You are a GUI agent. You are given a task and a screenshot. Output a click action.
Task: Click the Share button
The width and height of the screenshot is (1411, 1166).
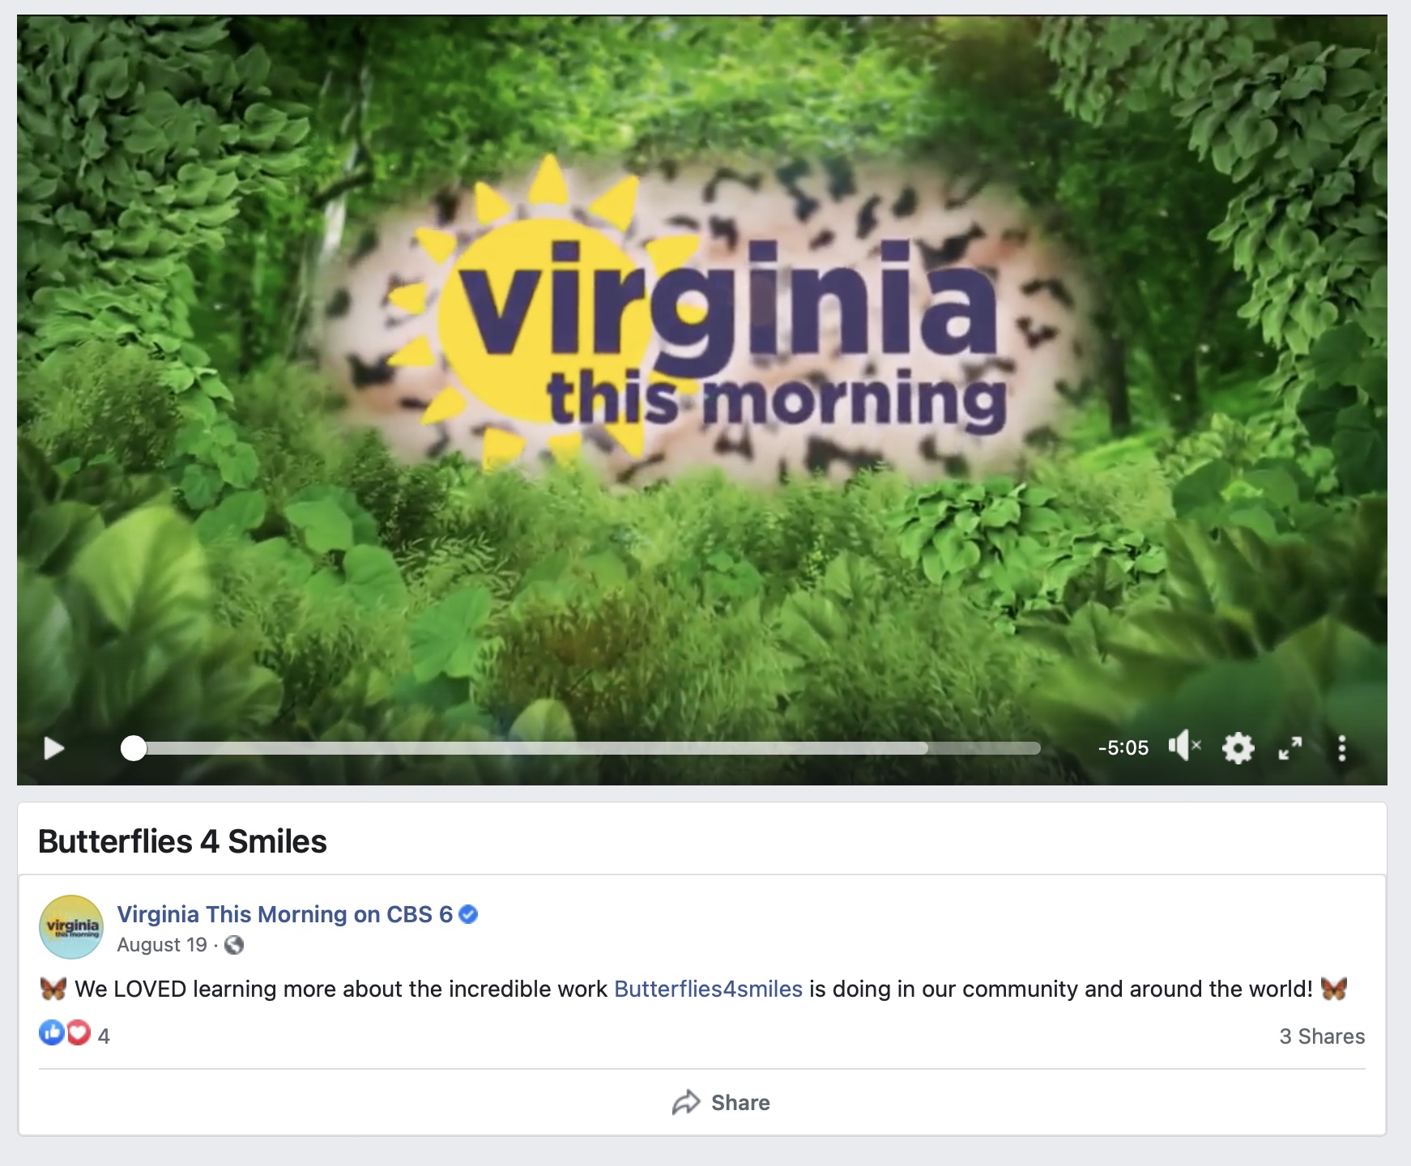[x=721, y=1103]
